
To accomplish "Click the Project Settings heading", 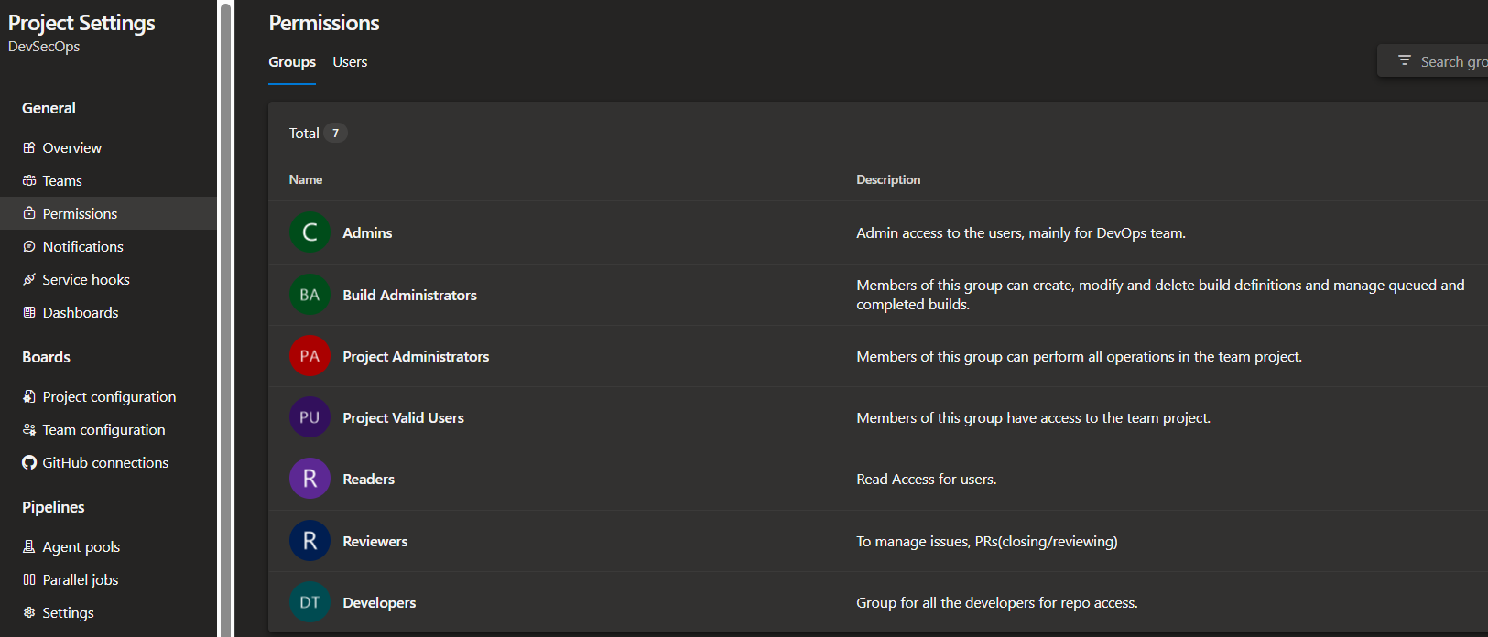I will (81, 23).
